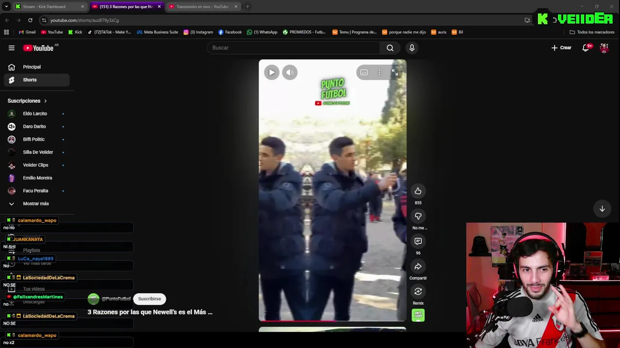Image resolution: width=620 pixels, height=348 pixels.
Task: Click the Short title 3 Razones text
Action: coord(150,312)
